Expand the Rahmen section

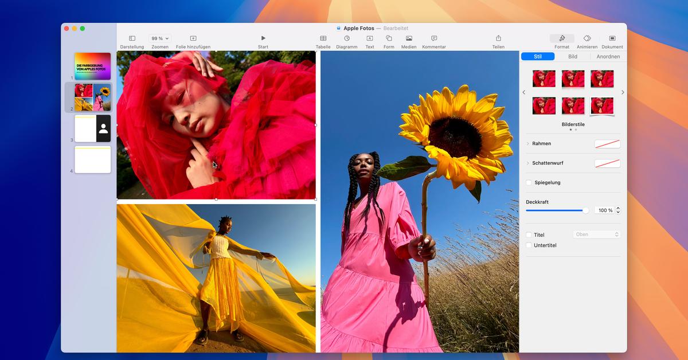click(x=528, y=144)
